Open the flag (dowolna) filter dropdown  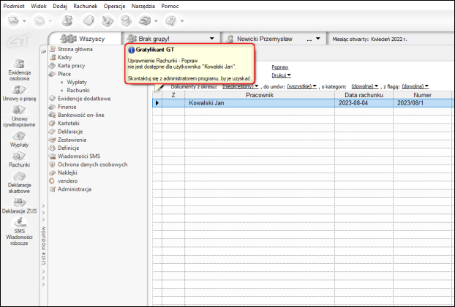[x=415, y=86]
